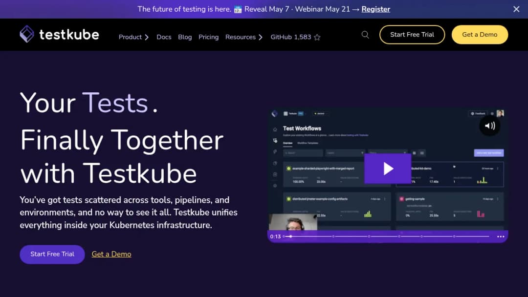The width and height of the screenshot is (528, 297).
Task: Go to the Blog
Action: (x=185, y=37)
